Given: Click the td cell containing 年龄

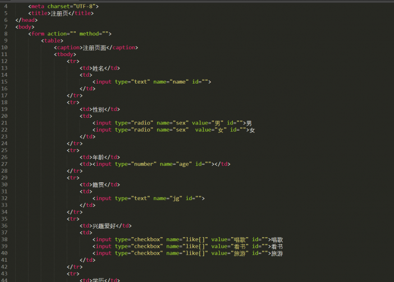Looking at the screenshot, I should tap(100, 158).
